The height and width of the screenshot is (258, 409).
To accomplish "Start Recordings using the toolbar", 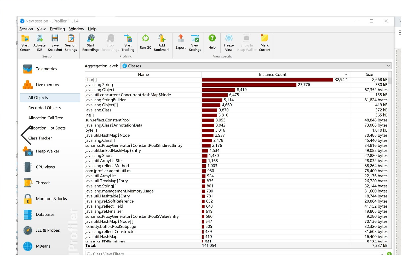I will [x=91, y=43].
